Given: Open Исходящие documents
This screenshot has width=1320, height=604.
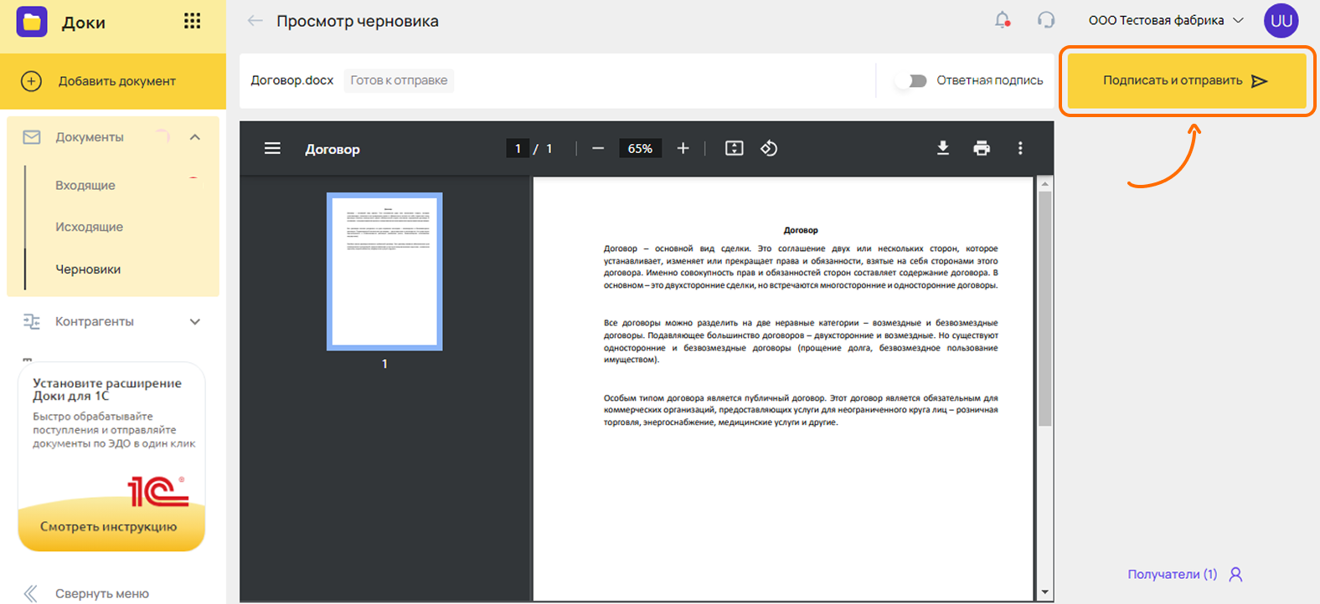Looking at the screenshot, I should (89, 227).
